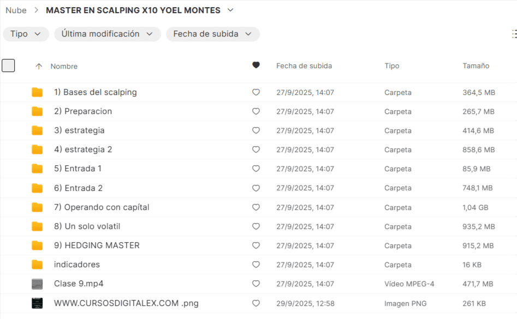Click the sort arrow next to Nombre
This screenshot has width=517, height=319.
tap(39, 67)
